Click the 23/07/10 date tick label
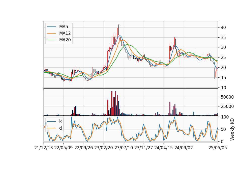This screenshot has width=242, height=174. pos(124,148)
